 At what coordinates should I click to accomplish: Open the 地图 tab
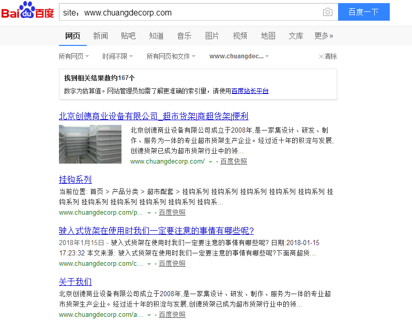click(268, 36)
